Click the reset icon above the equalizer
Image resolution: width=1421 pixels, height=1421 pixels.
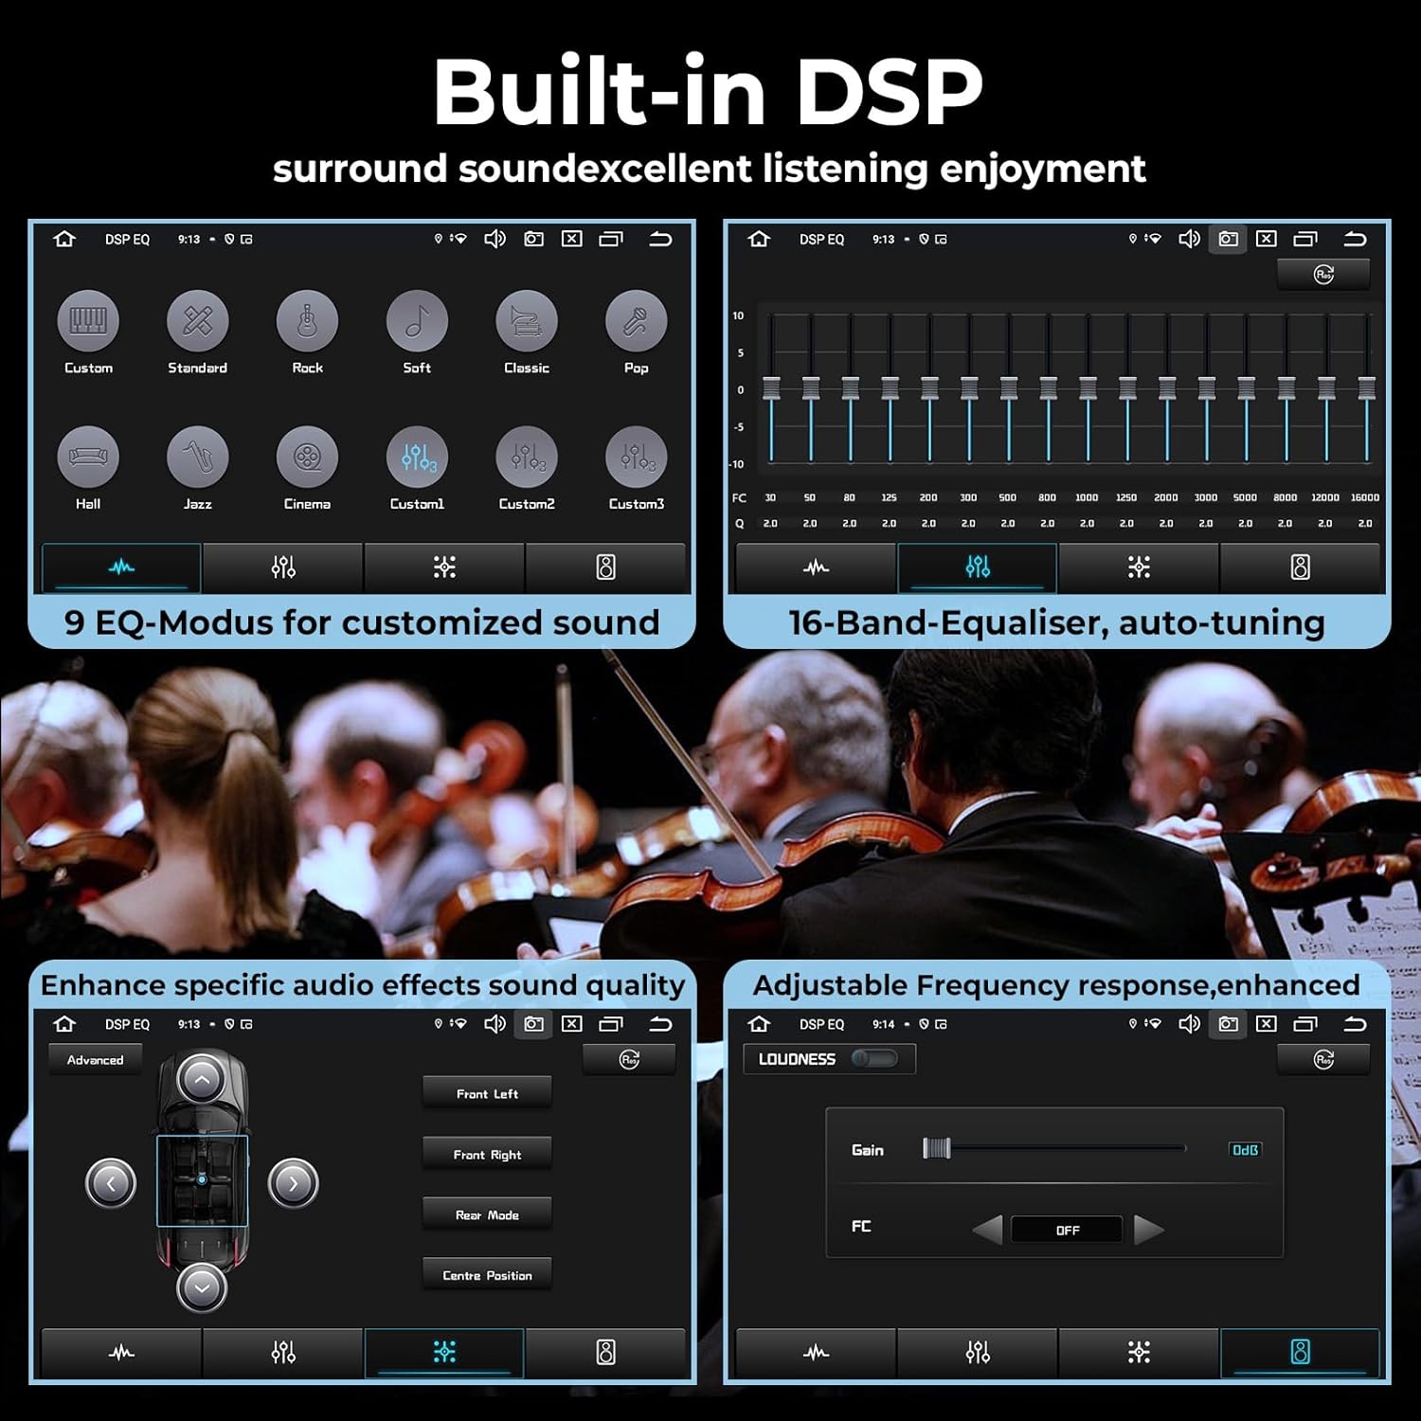coord(1323,275)
